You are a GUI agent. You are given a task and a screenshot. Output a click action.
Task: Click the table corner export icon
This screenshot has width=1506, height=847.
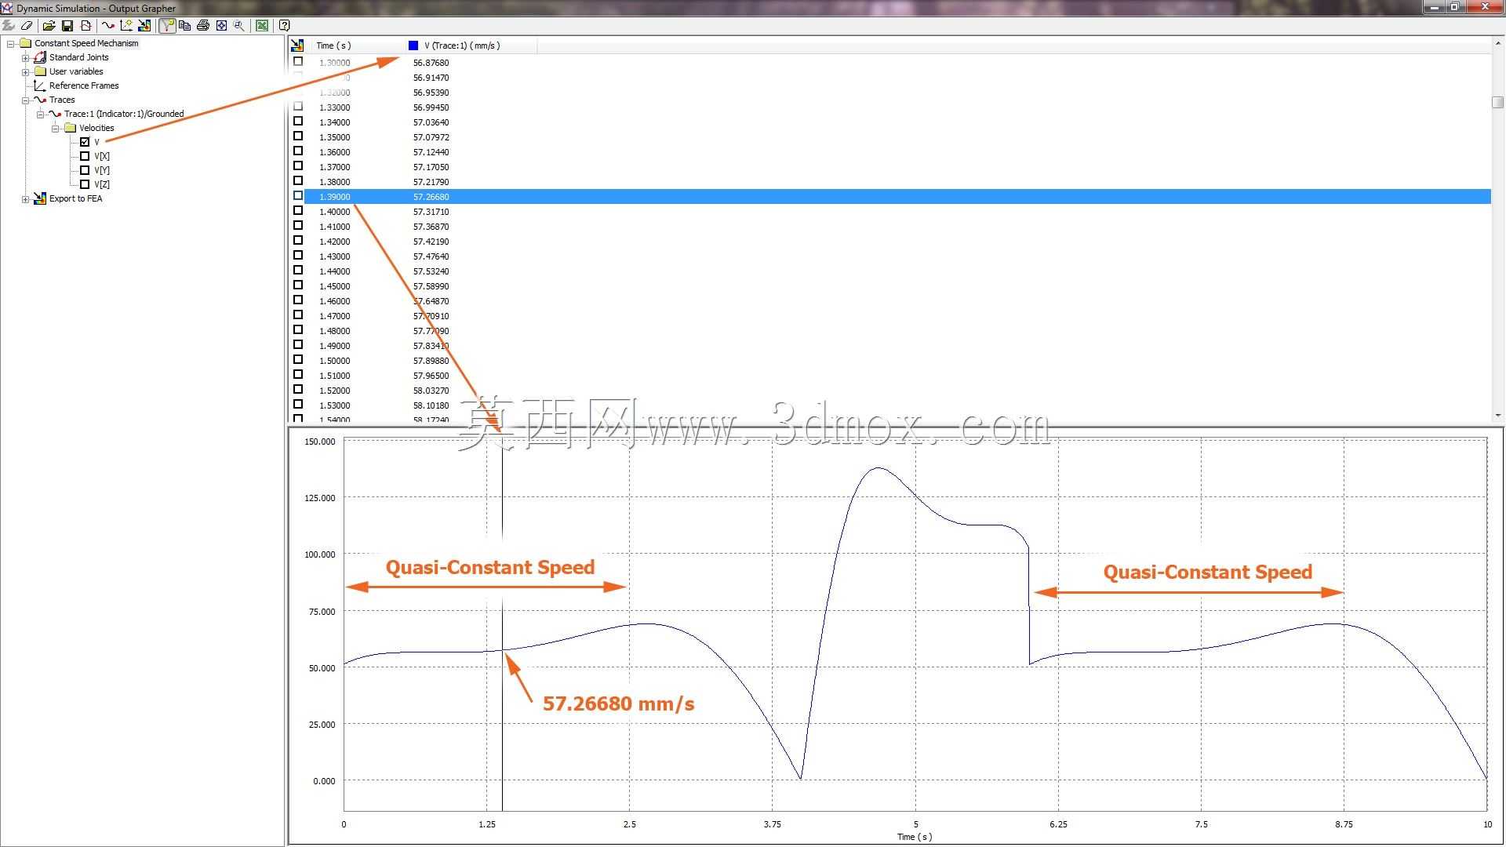(297, 45)
